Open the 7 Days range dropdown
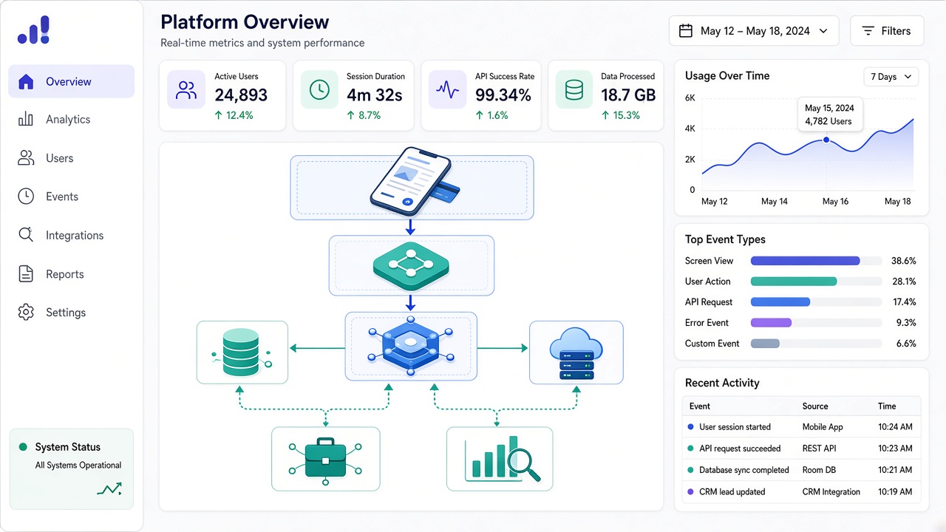Viewport: 946px width, 532px height. click(891, 77)
